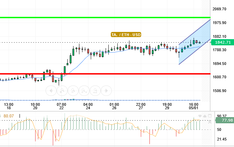Click price axis label 1506.90
234x147 pixels.
point(220,91)
